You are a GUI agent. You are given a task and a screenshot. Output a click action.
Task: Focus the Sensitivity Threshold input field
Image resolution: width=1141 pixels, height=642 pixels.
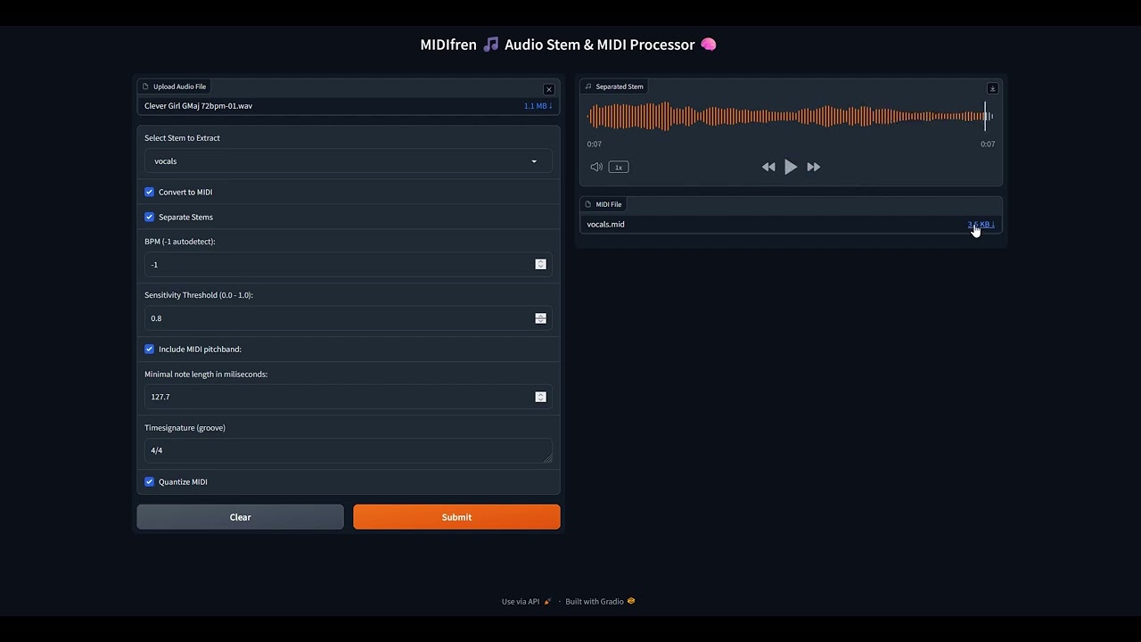[349, 318]
